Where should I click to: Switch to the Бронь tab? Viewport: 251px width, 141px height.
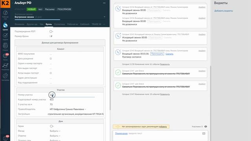coord(49,24)
